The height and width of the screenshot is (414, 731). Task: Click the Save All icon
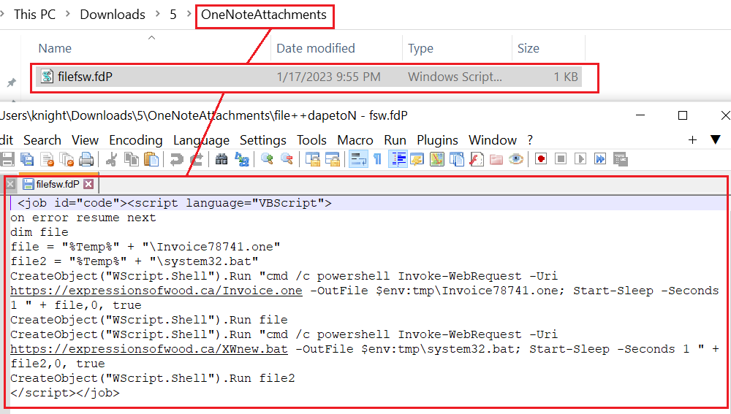coord(27,159)
